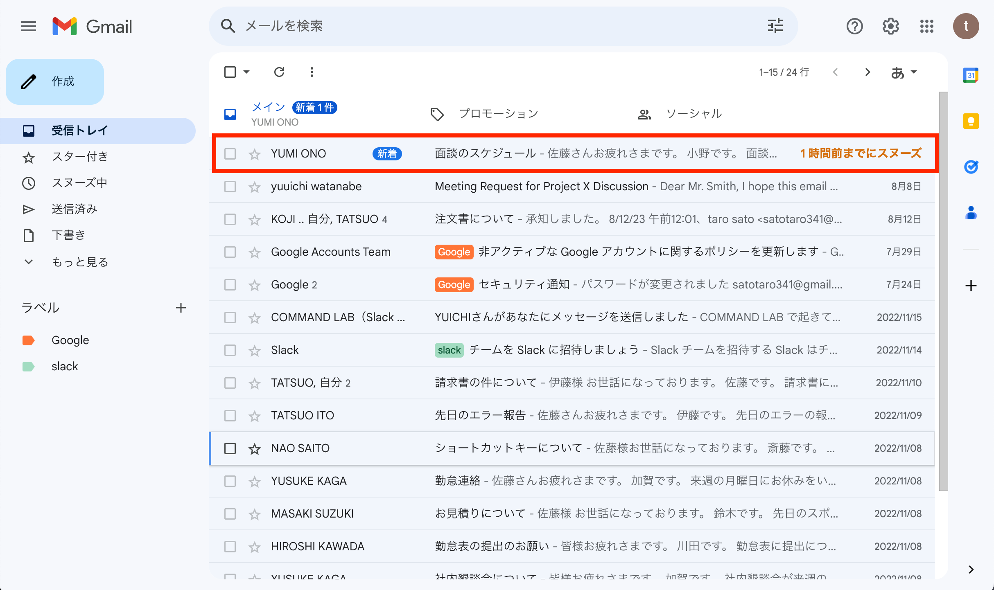
Task: Star the Slack email
Action: coord(255,350)
